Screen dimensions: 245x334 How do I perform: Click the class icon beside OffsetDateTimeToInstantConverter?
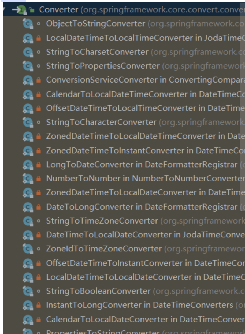click(x=28, y=263)
